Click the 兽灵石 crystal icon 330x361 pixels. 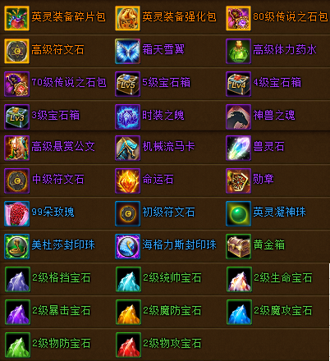(238, 148)
